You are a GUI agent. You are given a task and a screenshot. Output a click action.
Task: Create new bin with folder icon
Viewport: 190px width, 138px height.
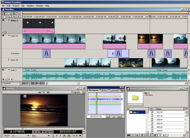click(133, 135)
